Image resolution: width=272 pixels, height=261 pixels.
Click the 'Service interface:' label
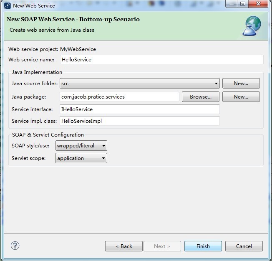pos(32,109)
